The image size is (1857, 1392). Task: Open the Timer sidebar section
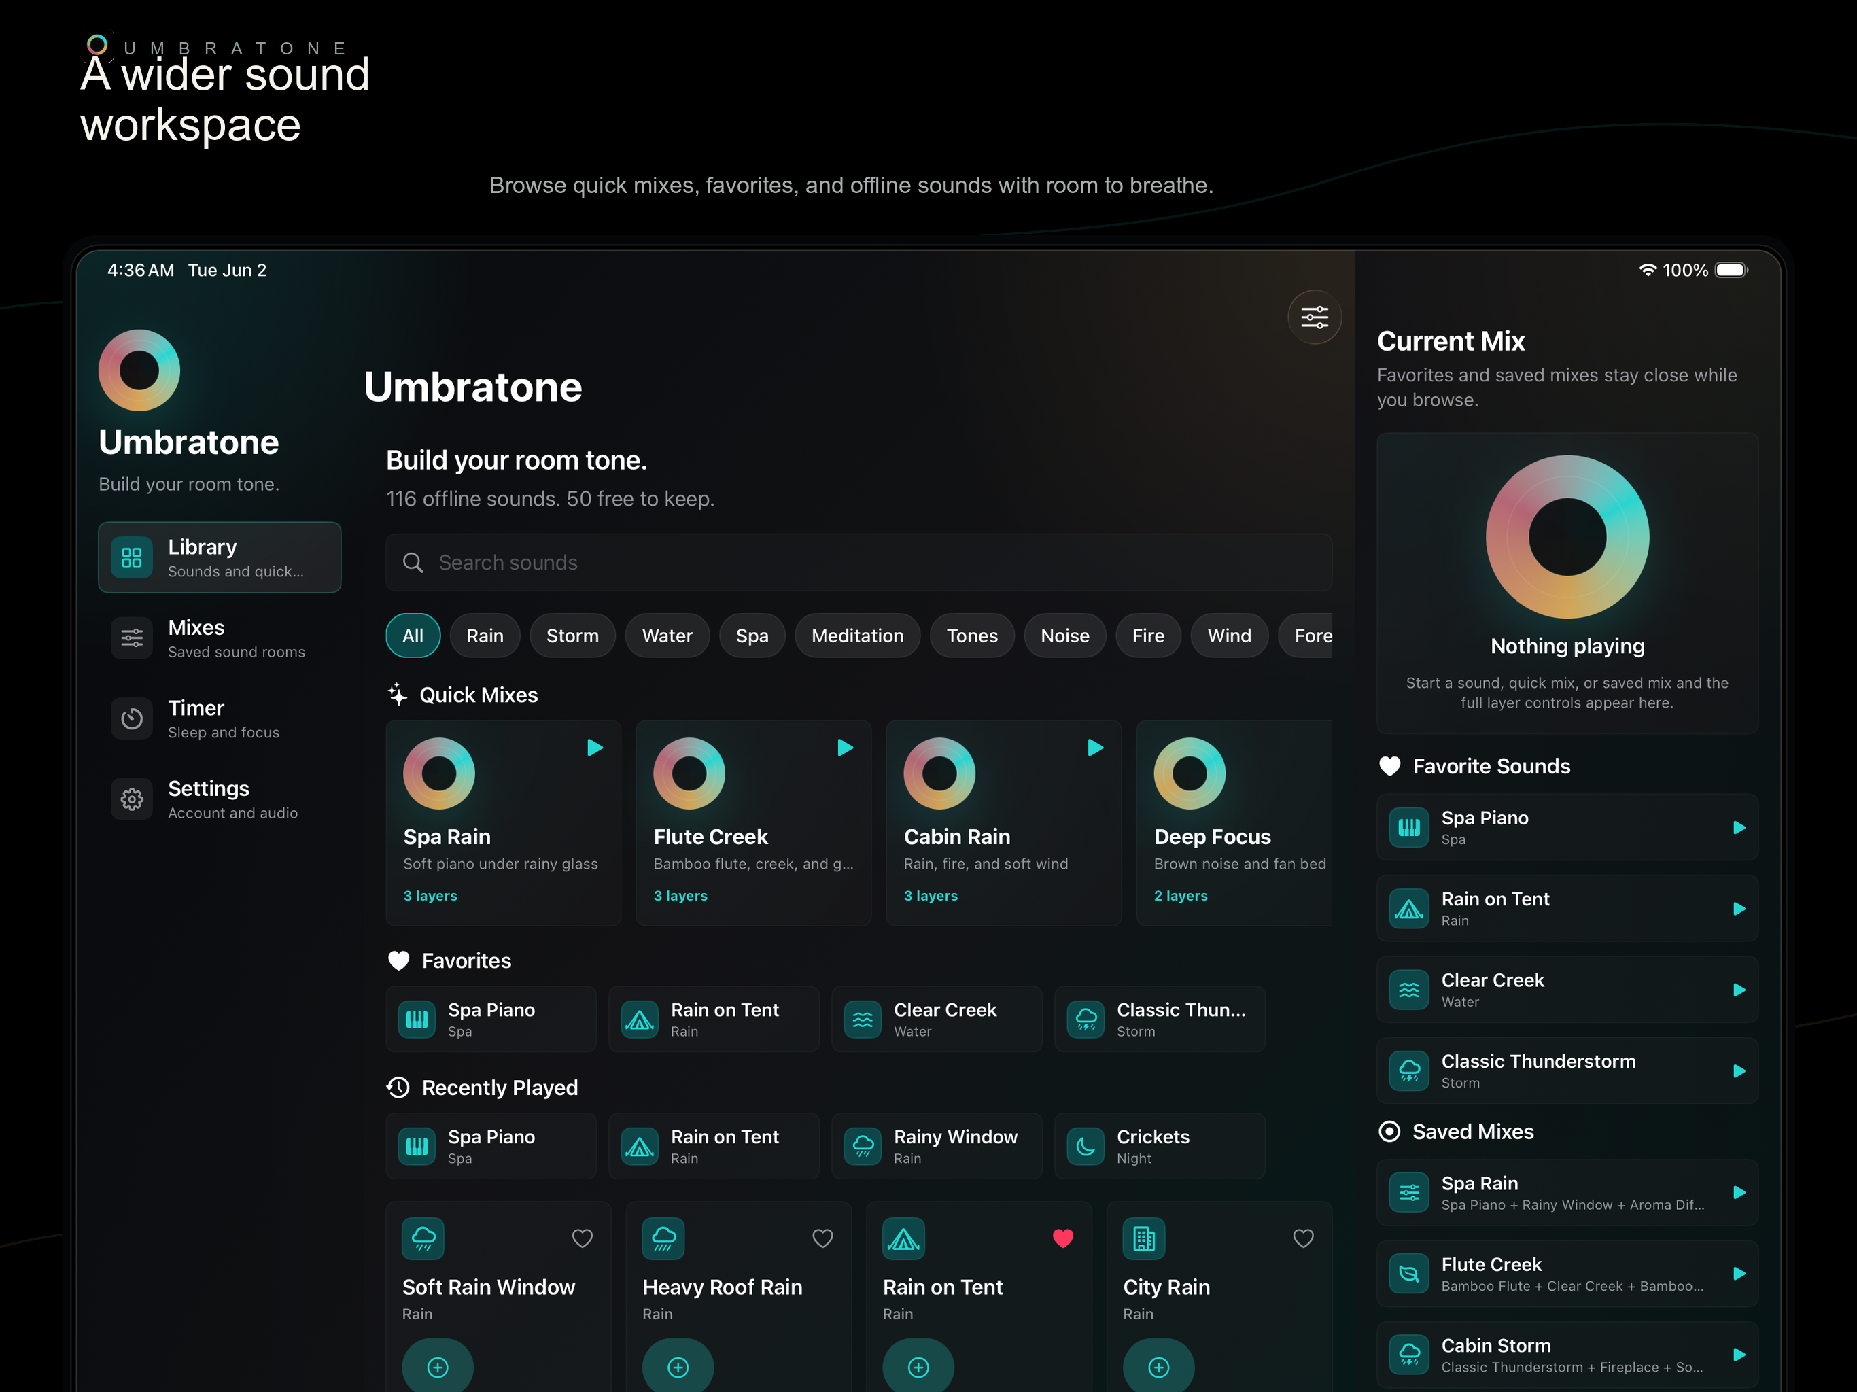[219, 718]
